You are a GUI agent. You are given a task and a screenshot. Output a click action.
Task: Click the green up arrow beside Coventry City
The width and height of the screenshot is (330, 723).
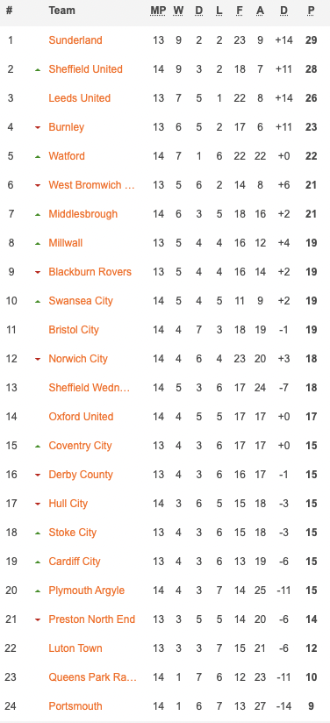[x=38, y=447]
